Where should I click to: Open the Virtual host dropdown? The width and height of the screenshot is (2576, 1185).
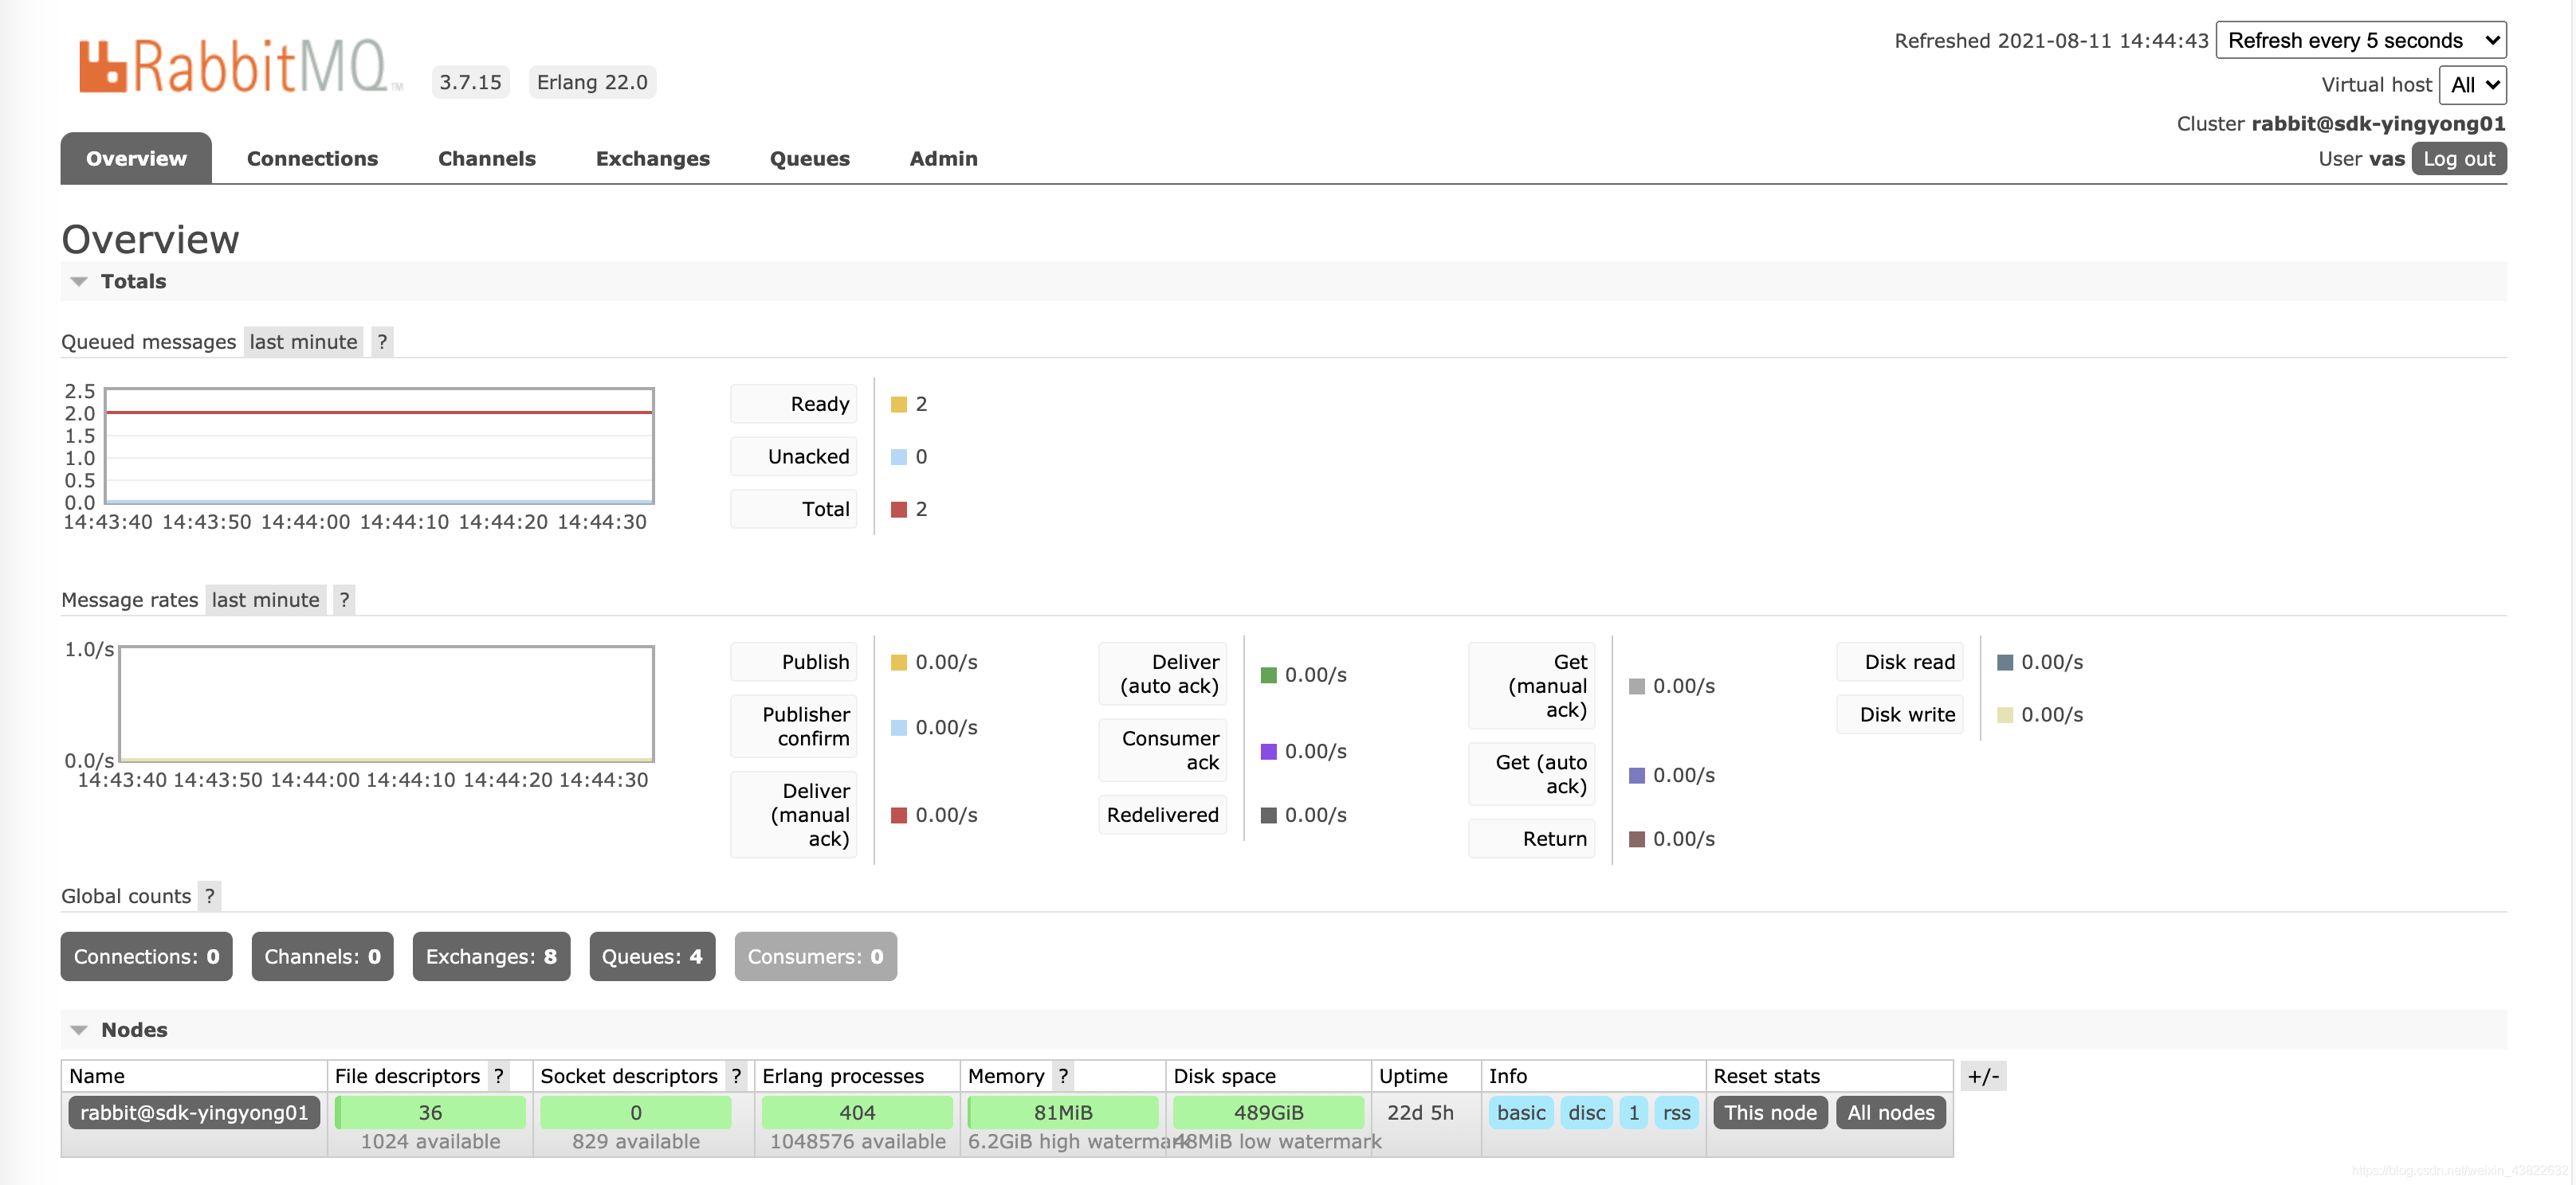point(2473,85)
